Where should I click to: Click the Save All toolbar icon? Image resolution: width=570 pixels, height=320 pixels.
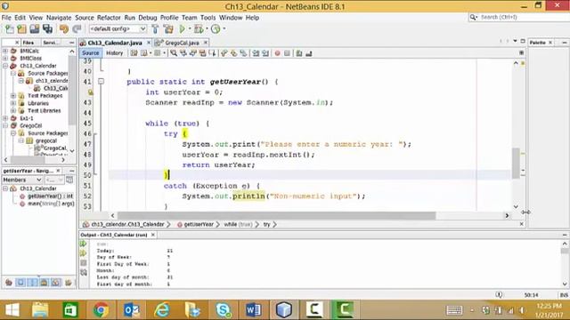[x=47, y=28]
